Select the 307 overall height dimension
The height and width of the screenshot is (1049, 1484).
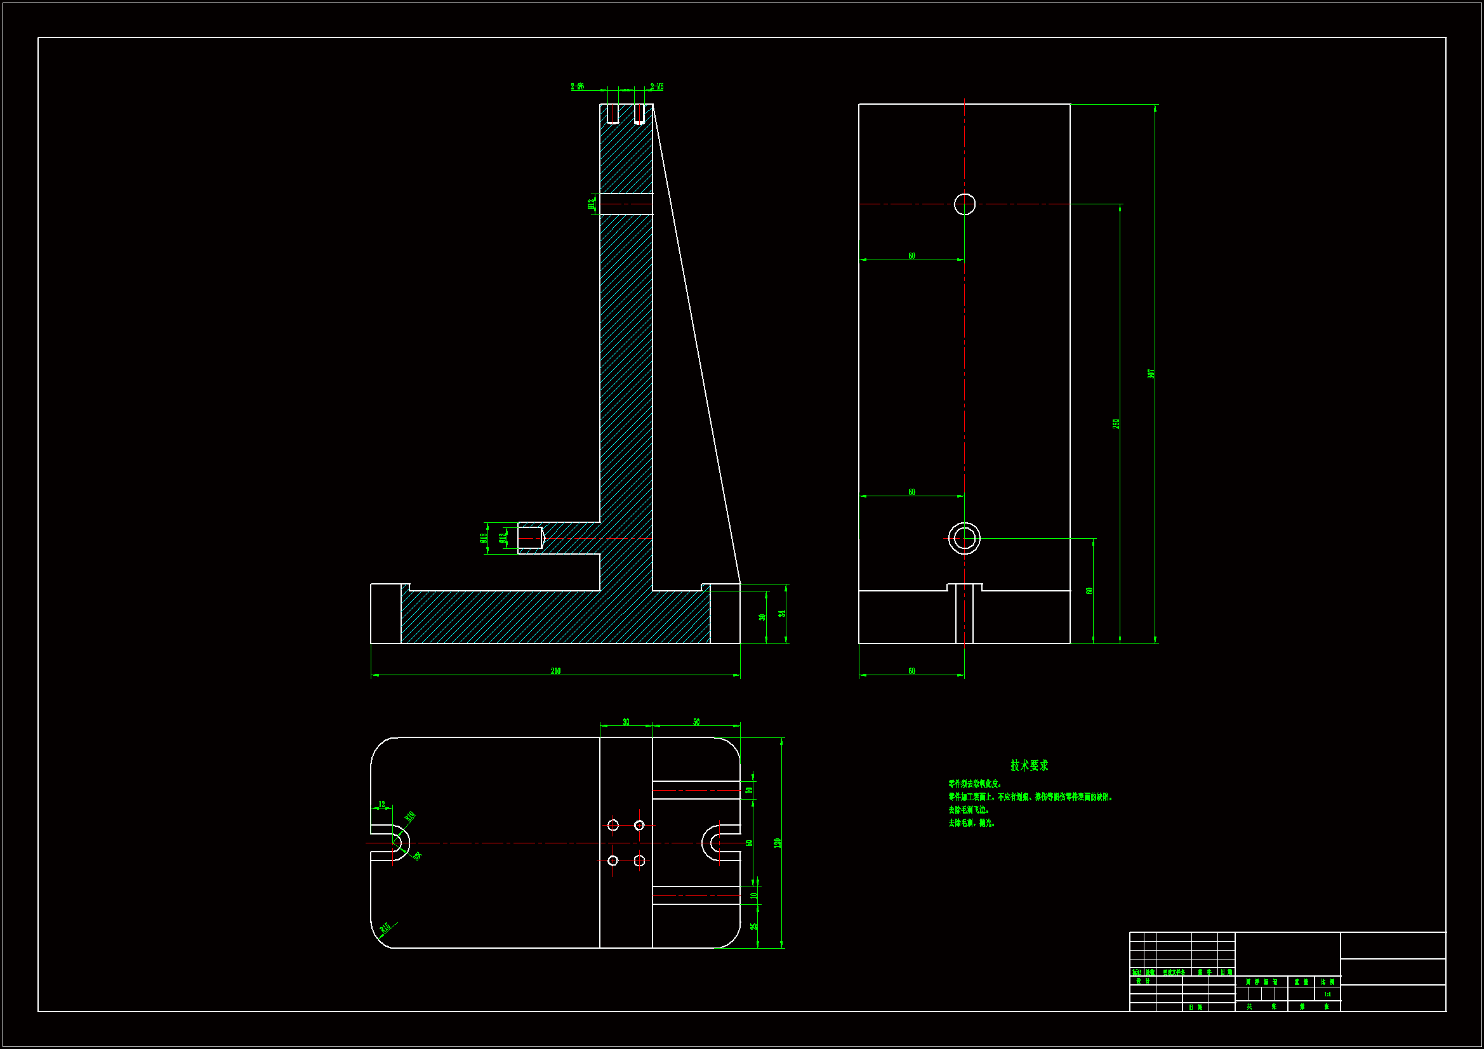1151,374
